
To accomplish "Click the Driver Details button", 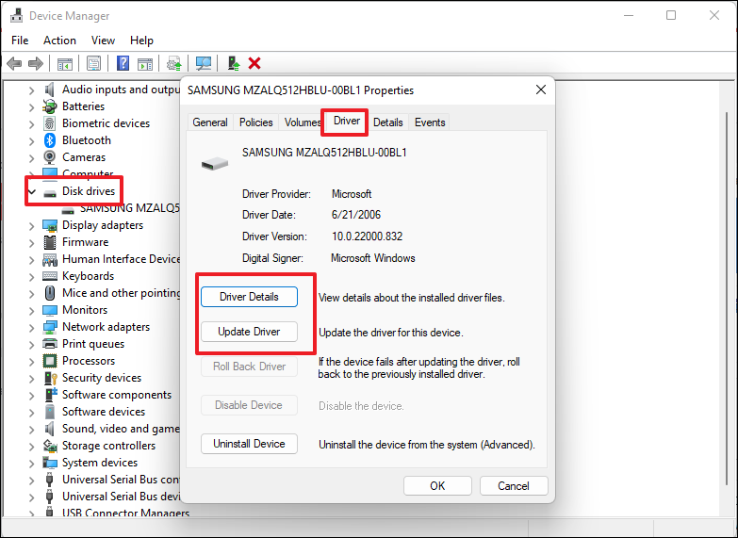I will [249, 297].
